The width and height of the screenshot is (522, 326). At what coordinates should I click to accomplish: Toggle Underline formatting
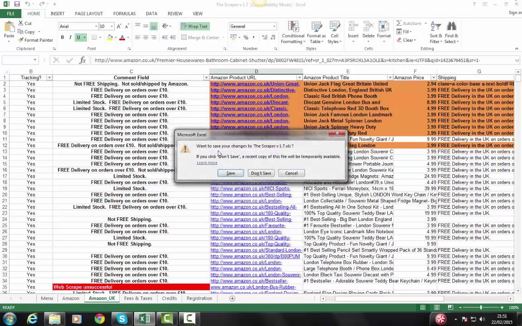(78, 37)
